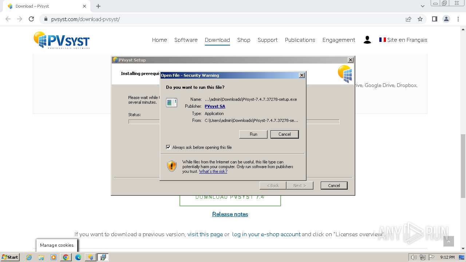This screenshot has height=262, width=466.
Task: Click the scrollbar down arrow
Action: coord(463,249)
